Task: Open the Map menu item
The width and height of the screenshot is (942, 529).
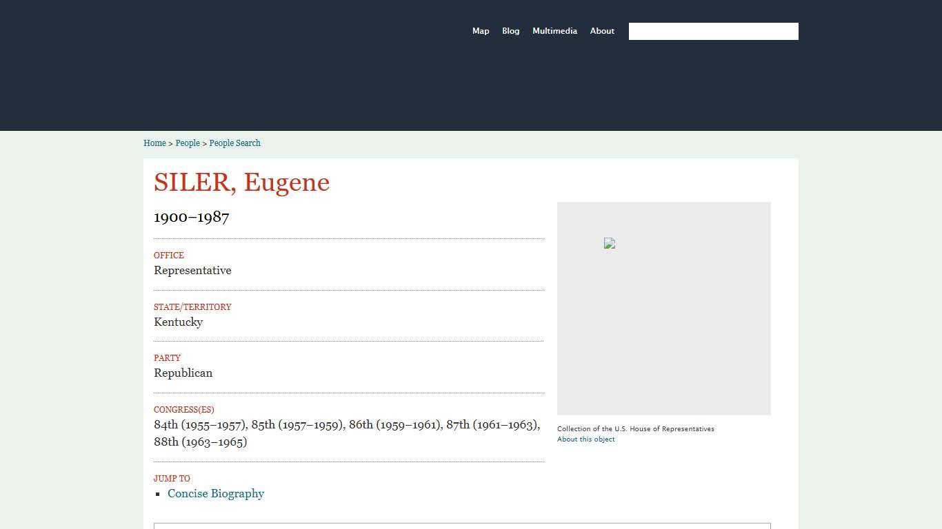Action: 481,31
